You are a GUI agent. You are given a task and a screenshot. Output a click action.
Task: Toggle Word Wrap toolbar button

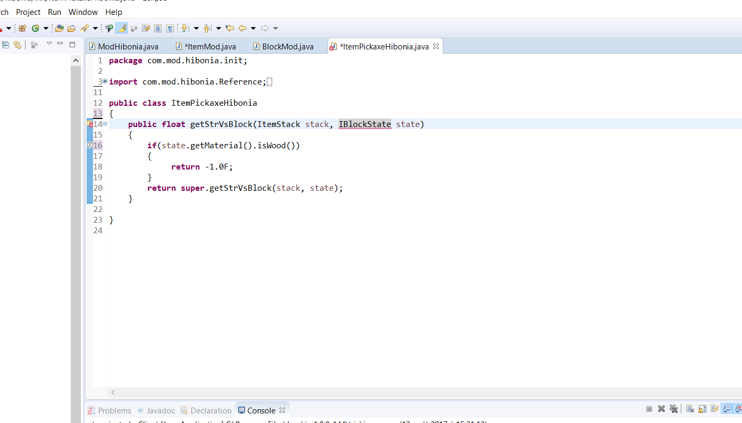pyautogui.click(x=146, y=28)
